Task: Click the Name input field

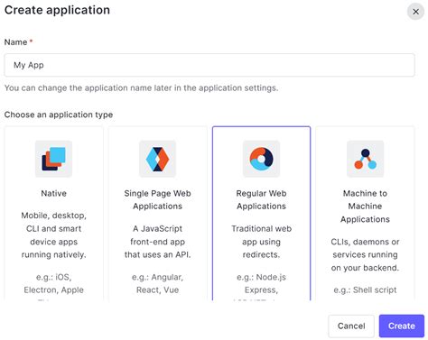Action: click(x=209, y=65)
